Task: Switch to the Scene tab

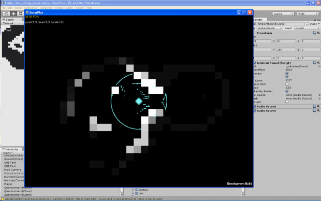Action: coord(10,20)
